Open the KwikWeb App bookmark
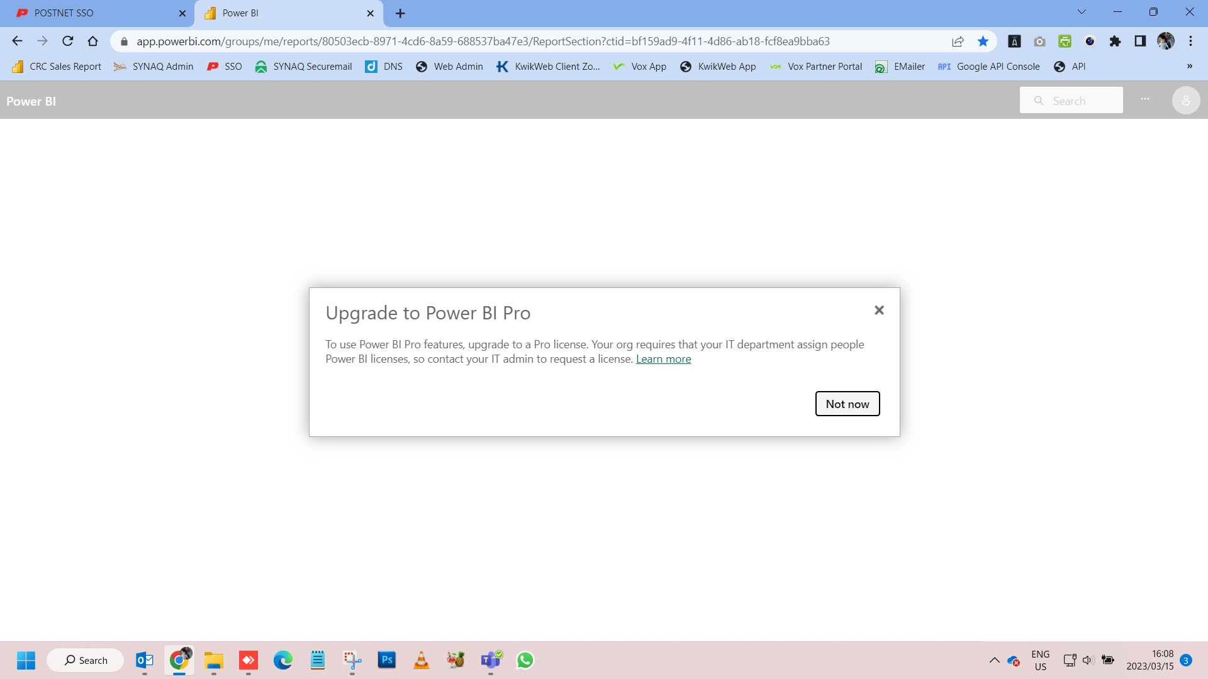 718,67
